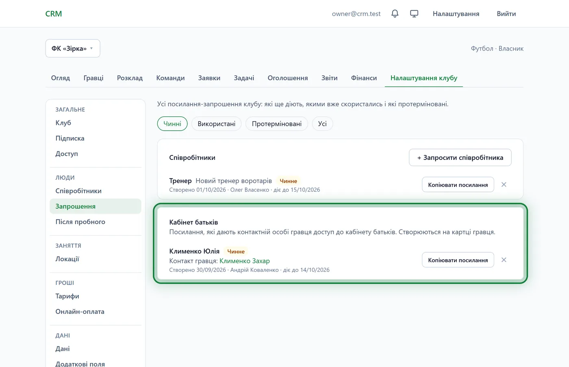This screenshot has width=569, height=367.
Task: Switch to the Розклад tab
Action: point(130,78)
